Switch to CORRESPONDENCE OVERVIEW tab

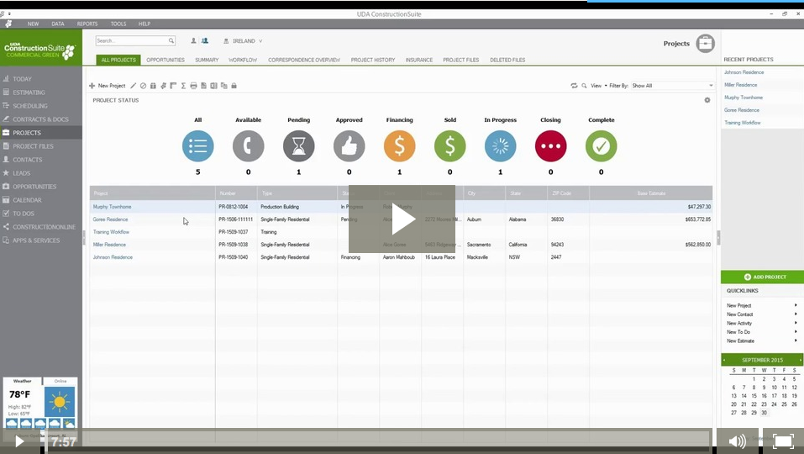[304, 60]
